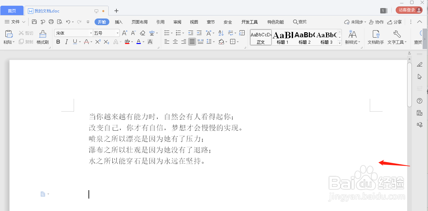Open the 页面布局 ribbon tab
This screenshot has width=428, height=211.
(x=139, y=22)
